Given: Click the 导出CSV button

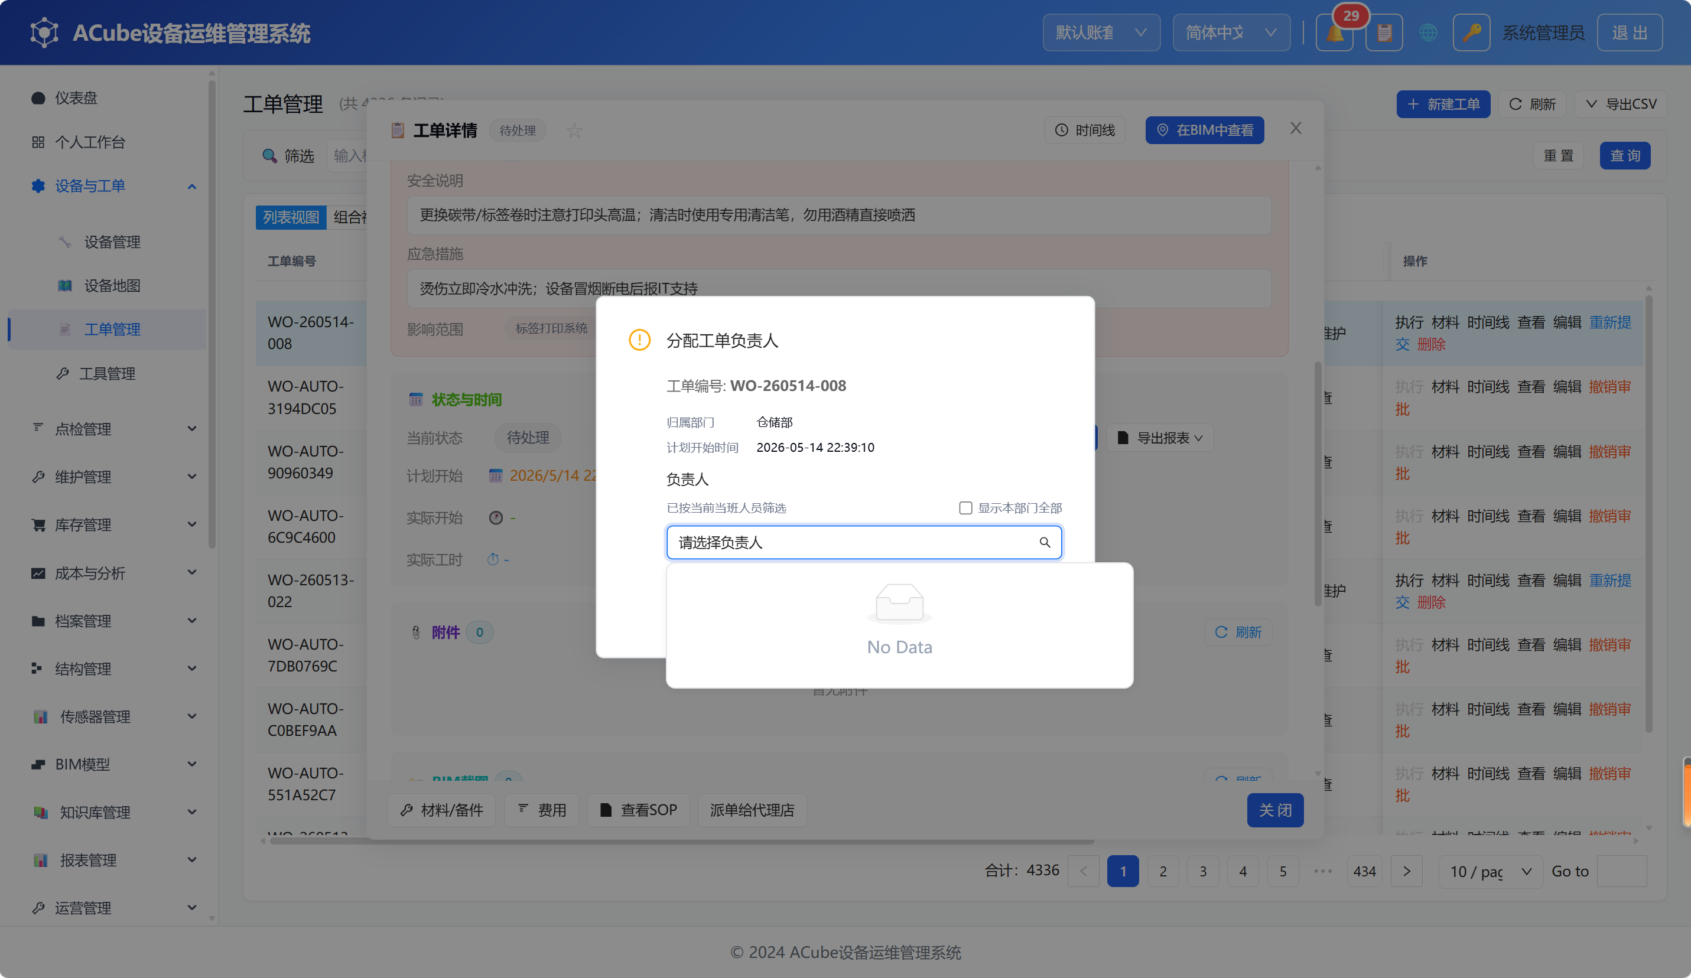Looking at the screenshot, I should [x=1621, y=104].
